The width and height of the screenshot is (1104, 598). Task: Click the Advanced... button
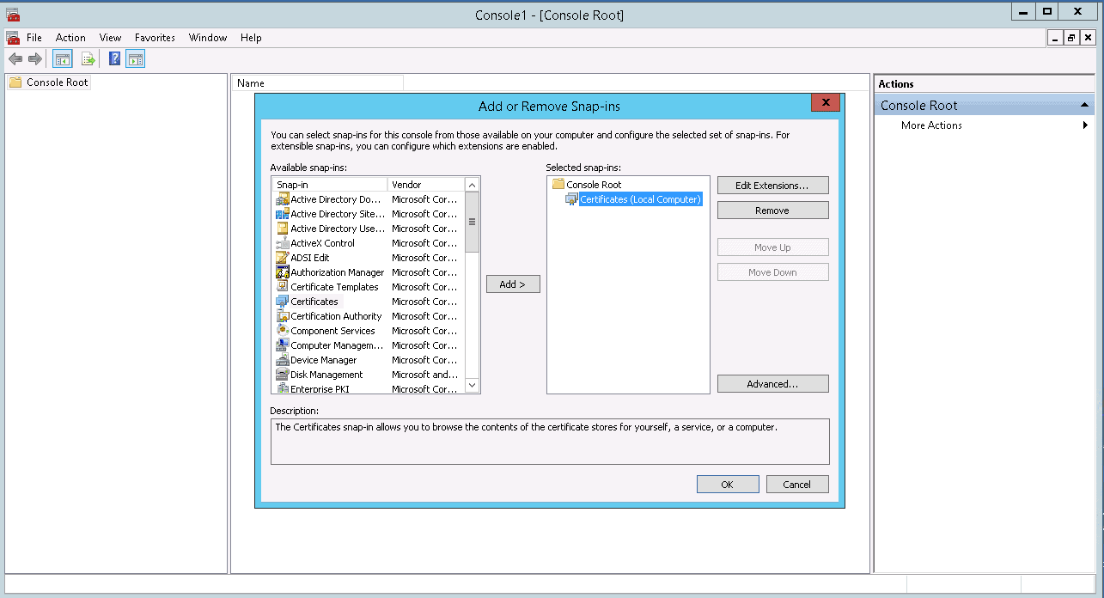tap(773, 384)
